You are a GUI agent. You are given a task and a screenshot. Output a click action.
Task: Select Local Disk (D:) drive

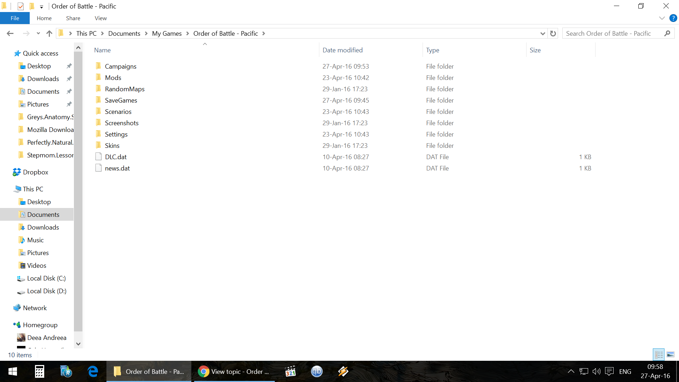(x=47, y=291)
